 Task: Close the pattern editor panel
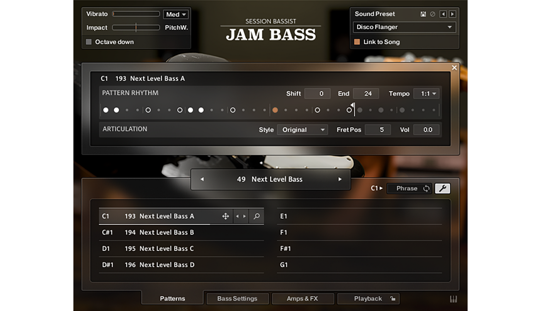pyautogui.click(x=454, y=68)
